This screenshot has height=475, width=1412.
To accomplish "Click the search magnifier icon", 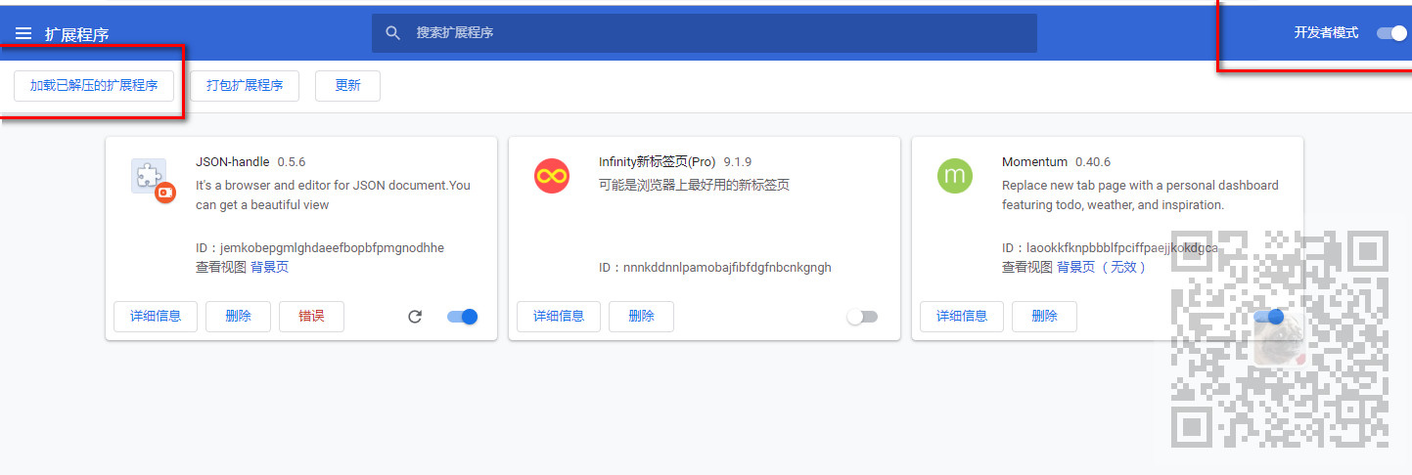I will click(393, 32).
